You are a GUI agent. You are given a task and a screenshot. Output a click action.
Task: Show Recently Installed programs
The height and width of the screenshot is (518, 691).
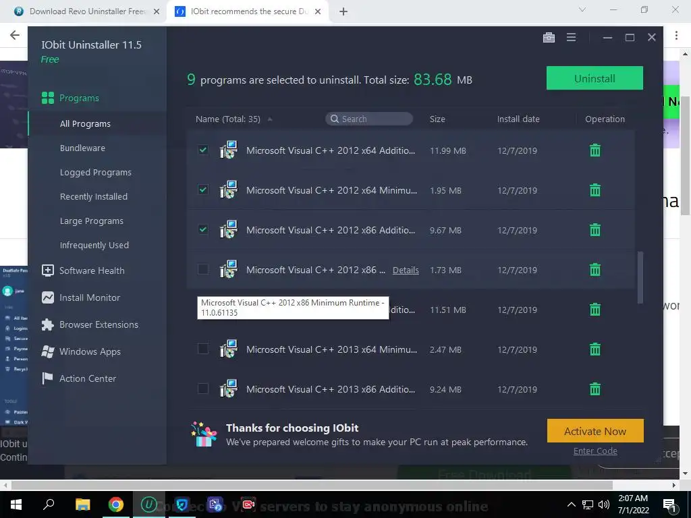[x=93, y=196]
